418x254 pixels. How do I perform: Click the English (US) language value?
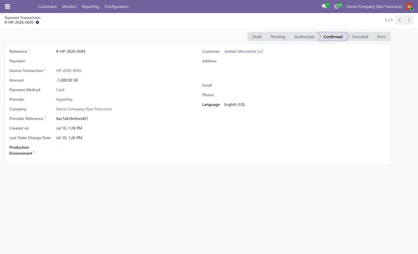pos(234,104)
